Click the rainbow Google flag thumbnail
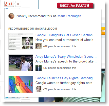Viewport: 109px width, 106px height. click(x=21, y=84)
